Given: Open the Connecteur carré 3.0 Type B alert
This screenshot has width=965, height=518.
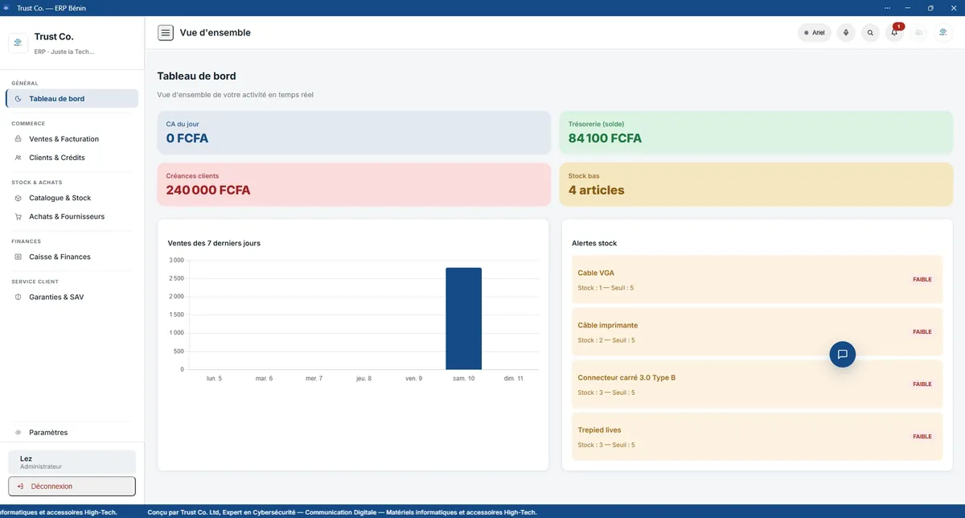Looking at the screenshot, I should click(x=757, y=384).
